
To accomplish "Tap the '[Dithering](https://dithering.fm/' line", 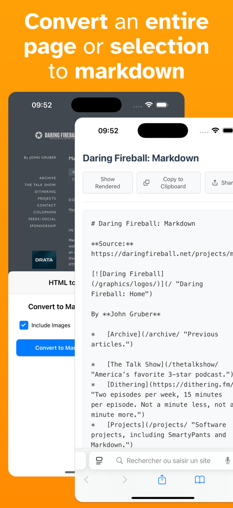I will coord(162,384).
